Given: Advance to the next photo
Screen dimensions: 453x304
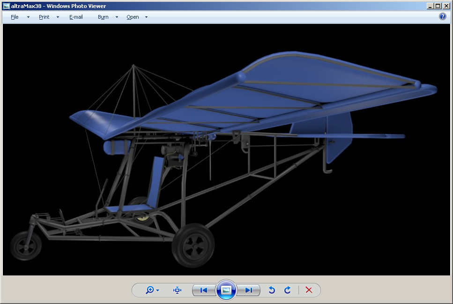Looking at the screenshot, I should pos(248,290).
